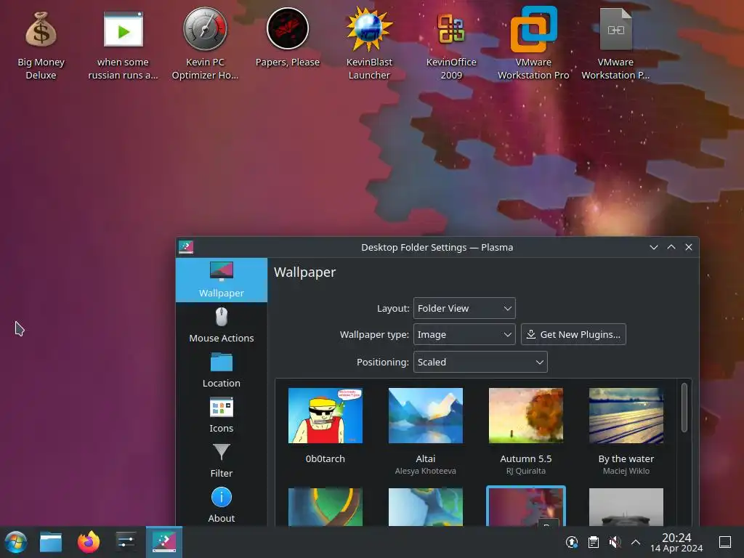744x558 pixels.
Task: Click the Maciej Wiklo author label
Action: (x=626, y=471)
